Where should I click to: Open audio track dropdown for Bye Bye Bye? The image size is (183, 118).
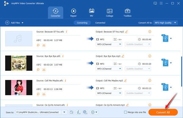(x=109, y=69)
